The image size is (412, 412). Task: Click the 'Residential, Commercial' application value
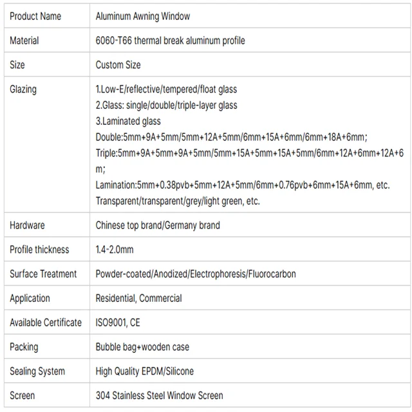point(138,299)
